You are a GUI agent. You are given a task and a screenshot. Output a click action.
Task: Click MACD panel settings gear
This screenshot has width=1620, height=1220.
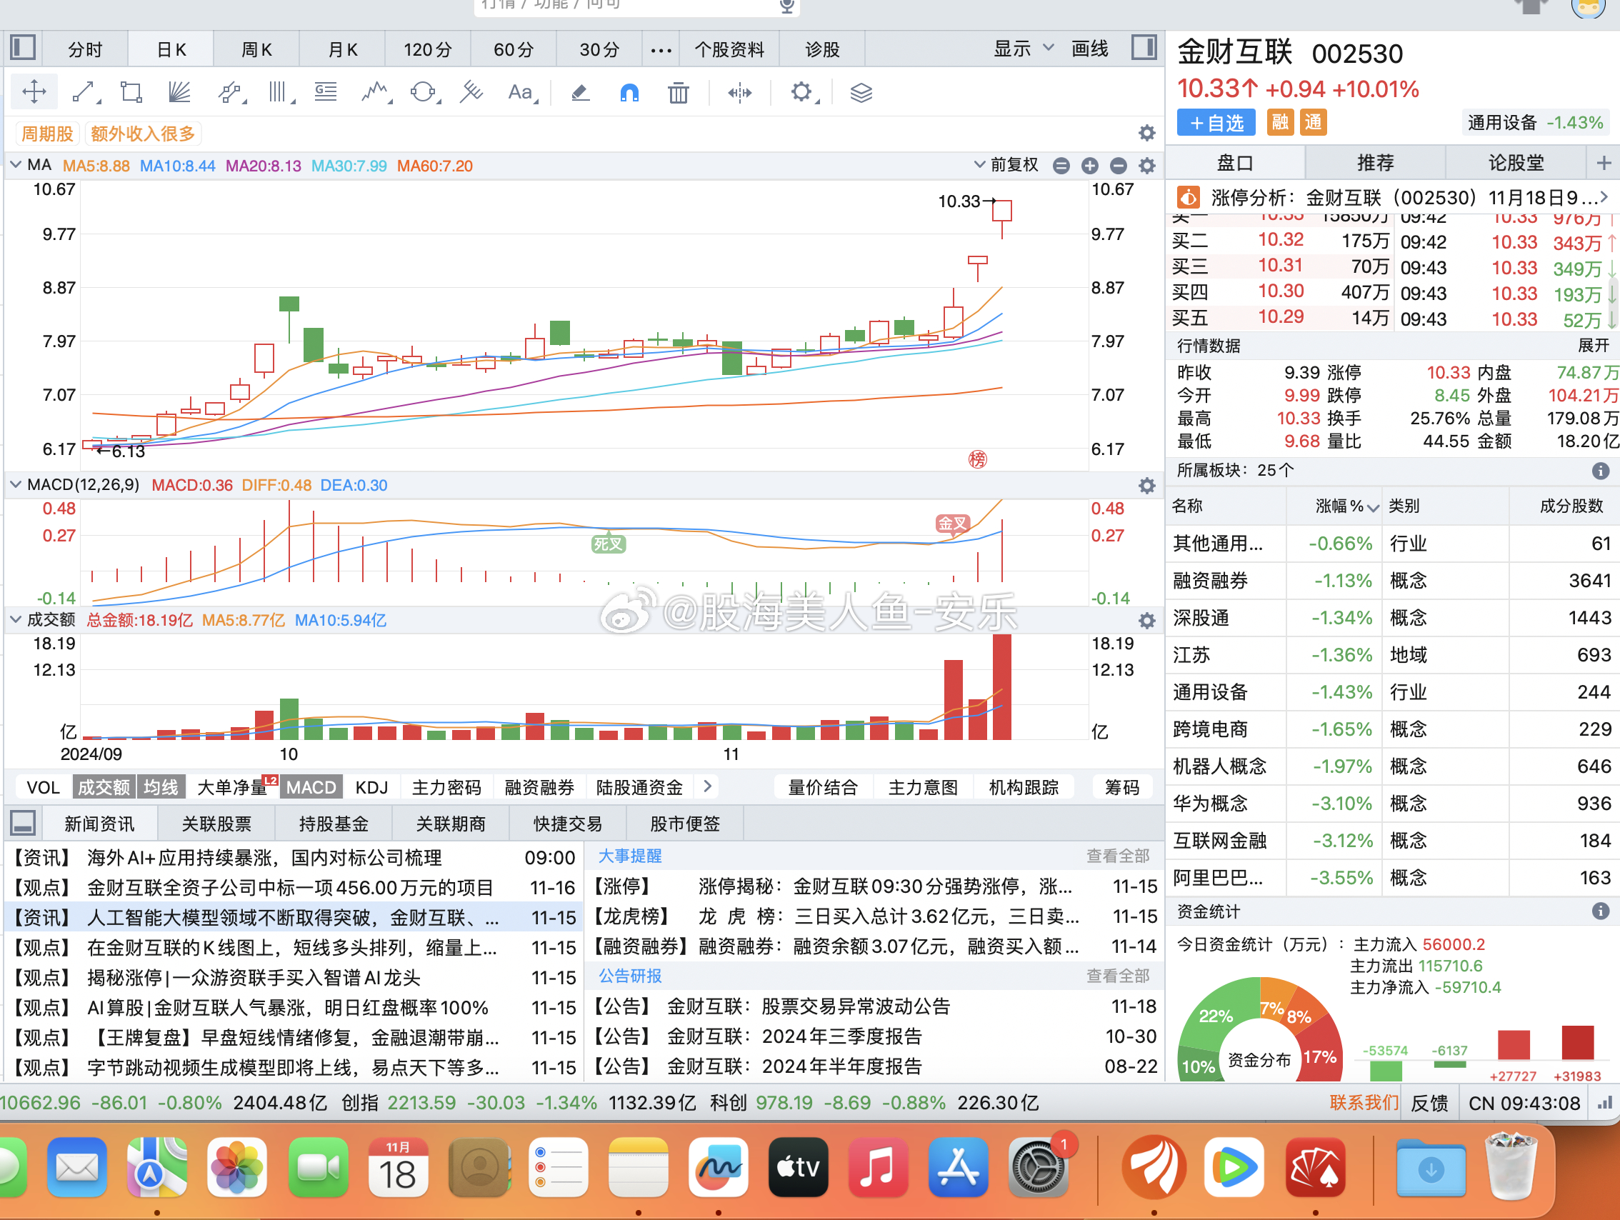tap(1146, 486)
